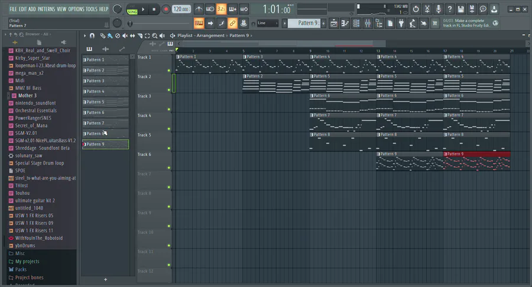Add new picker item with bottom plus
The width and height of the screenshot is (532, 287).
106,279
